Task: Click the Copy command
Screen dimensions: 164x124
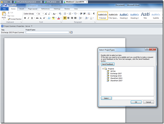Action: [x=11, y=16]
